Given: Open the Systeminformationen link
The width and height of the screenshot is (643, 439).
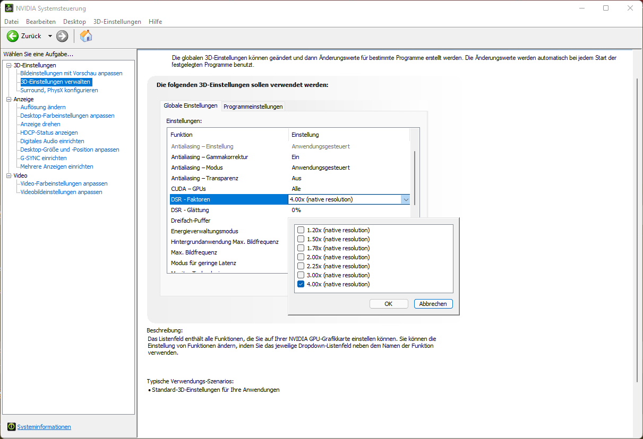Looking at the screenshot, I should point(44,427).
